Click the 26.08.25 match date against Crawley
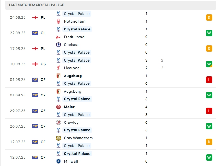Viewport: 219px width, 166px height. [18, 126]
